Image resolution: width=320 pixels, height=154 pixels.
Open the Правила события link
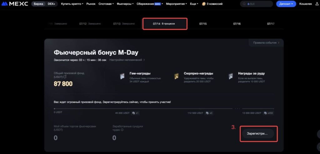[266, 42]
